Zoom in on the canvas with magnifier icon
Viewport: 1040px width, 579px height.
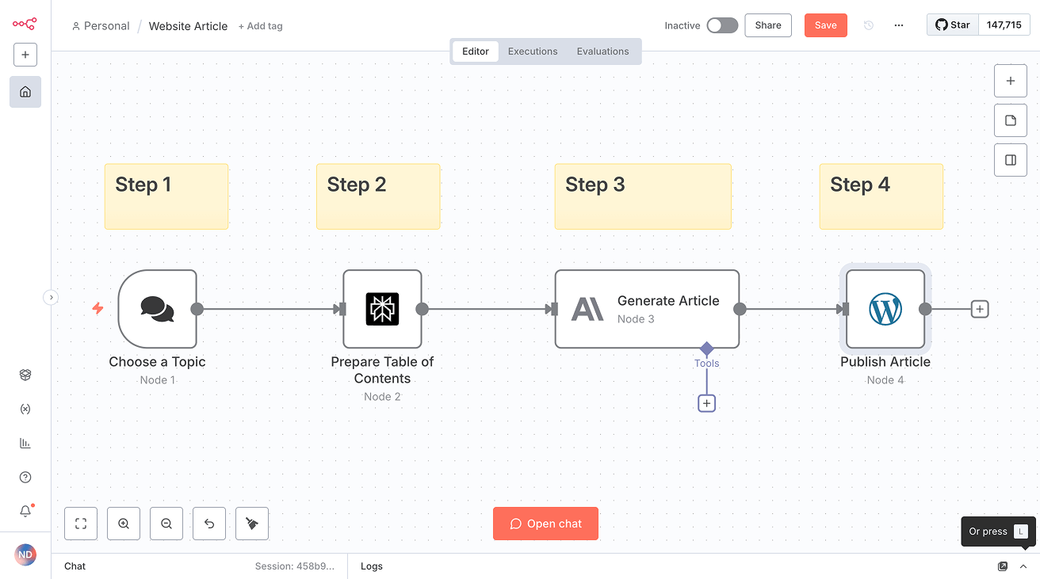pos(123,524)
